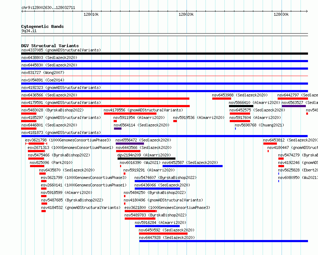Click the red bar of esv3621800
Screen dimensions: 318x255
141,211
